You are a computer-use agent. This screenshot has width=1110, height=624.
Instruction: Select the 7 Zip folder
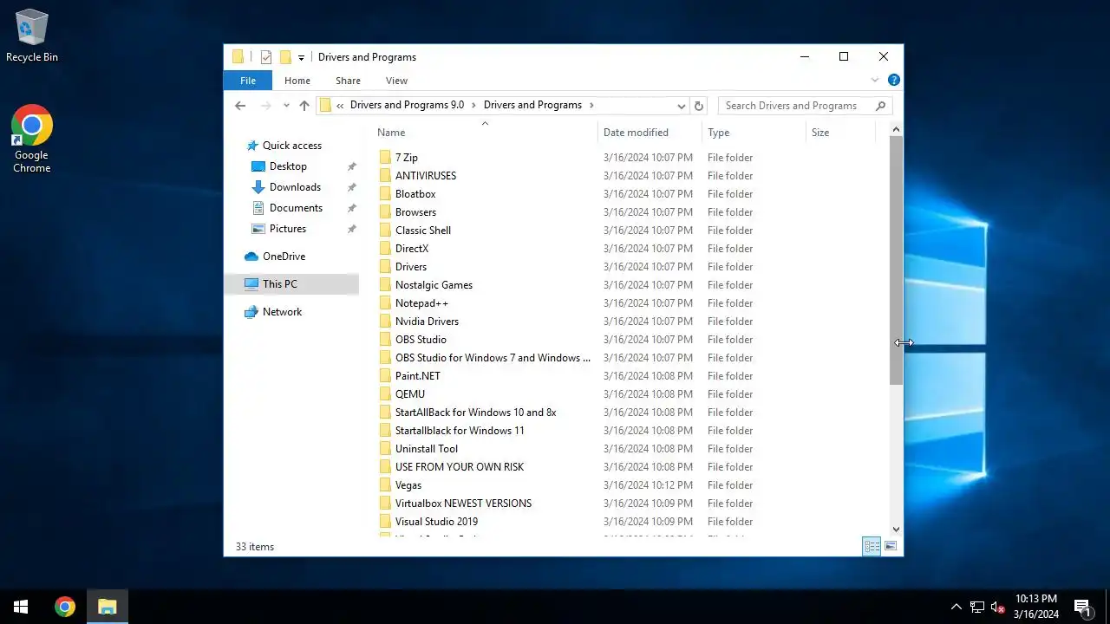point(406,158)
